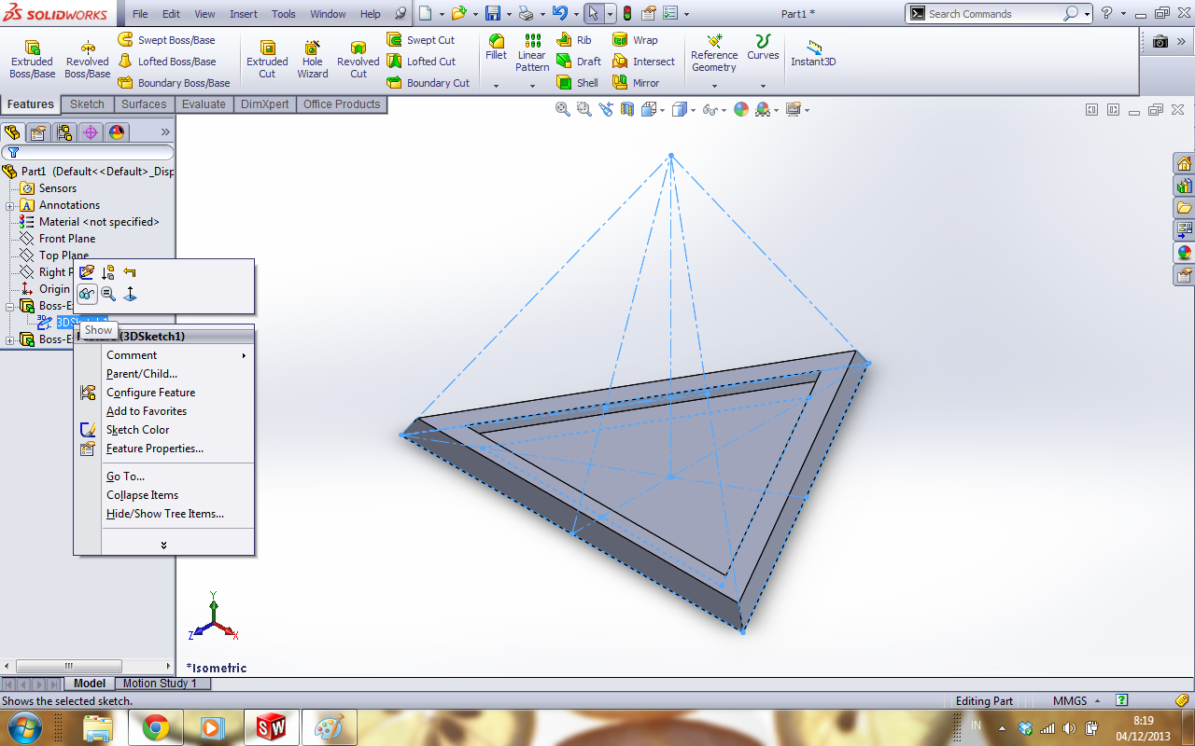1195x746 pixels.
Task: Select the Wrap tool
Action: pyautogui.click(x=635, y=40)
